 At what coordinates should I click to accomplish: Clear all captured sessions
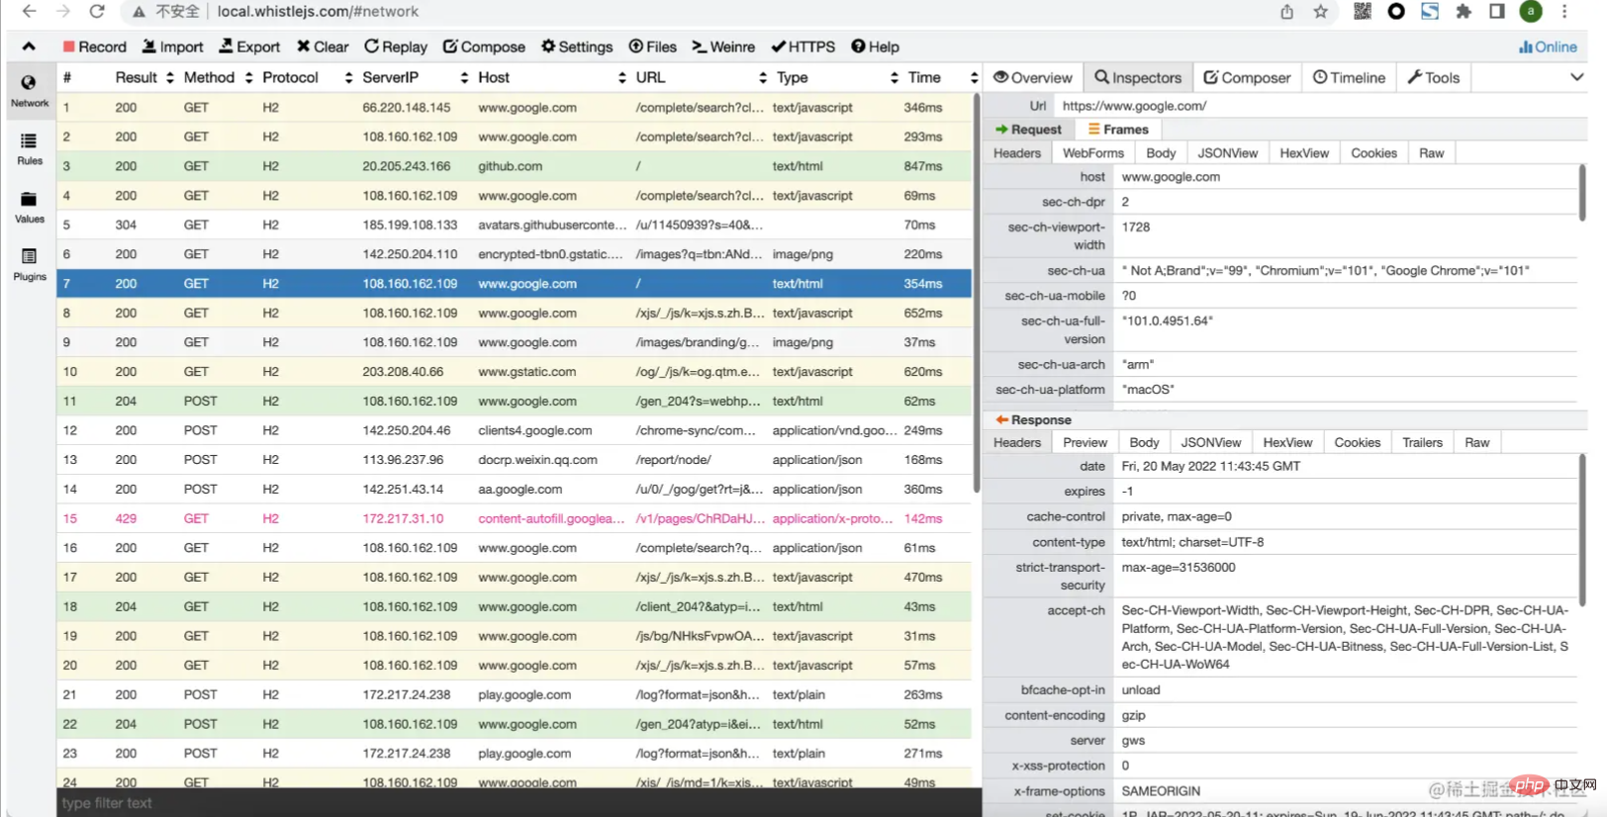tap(323, 46)
